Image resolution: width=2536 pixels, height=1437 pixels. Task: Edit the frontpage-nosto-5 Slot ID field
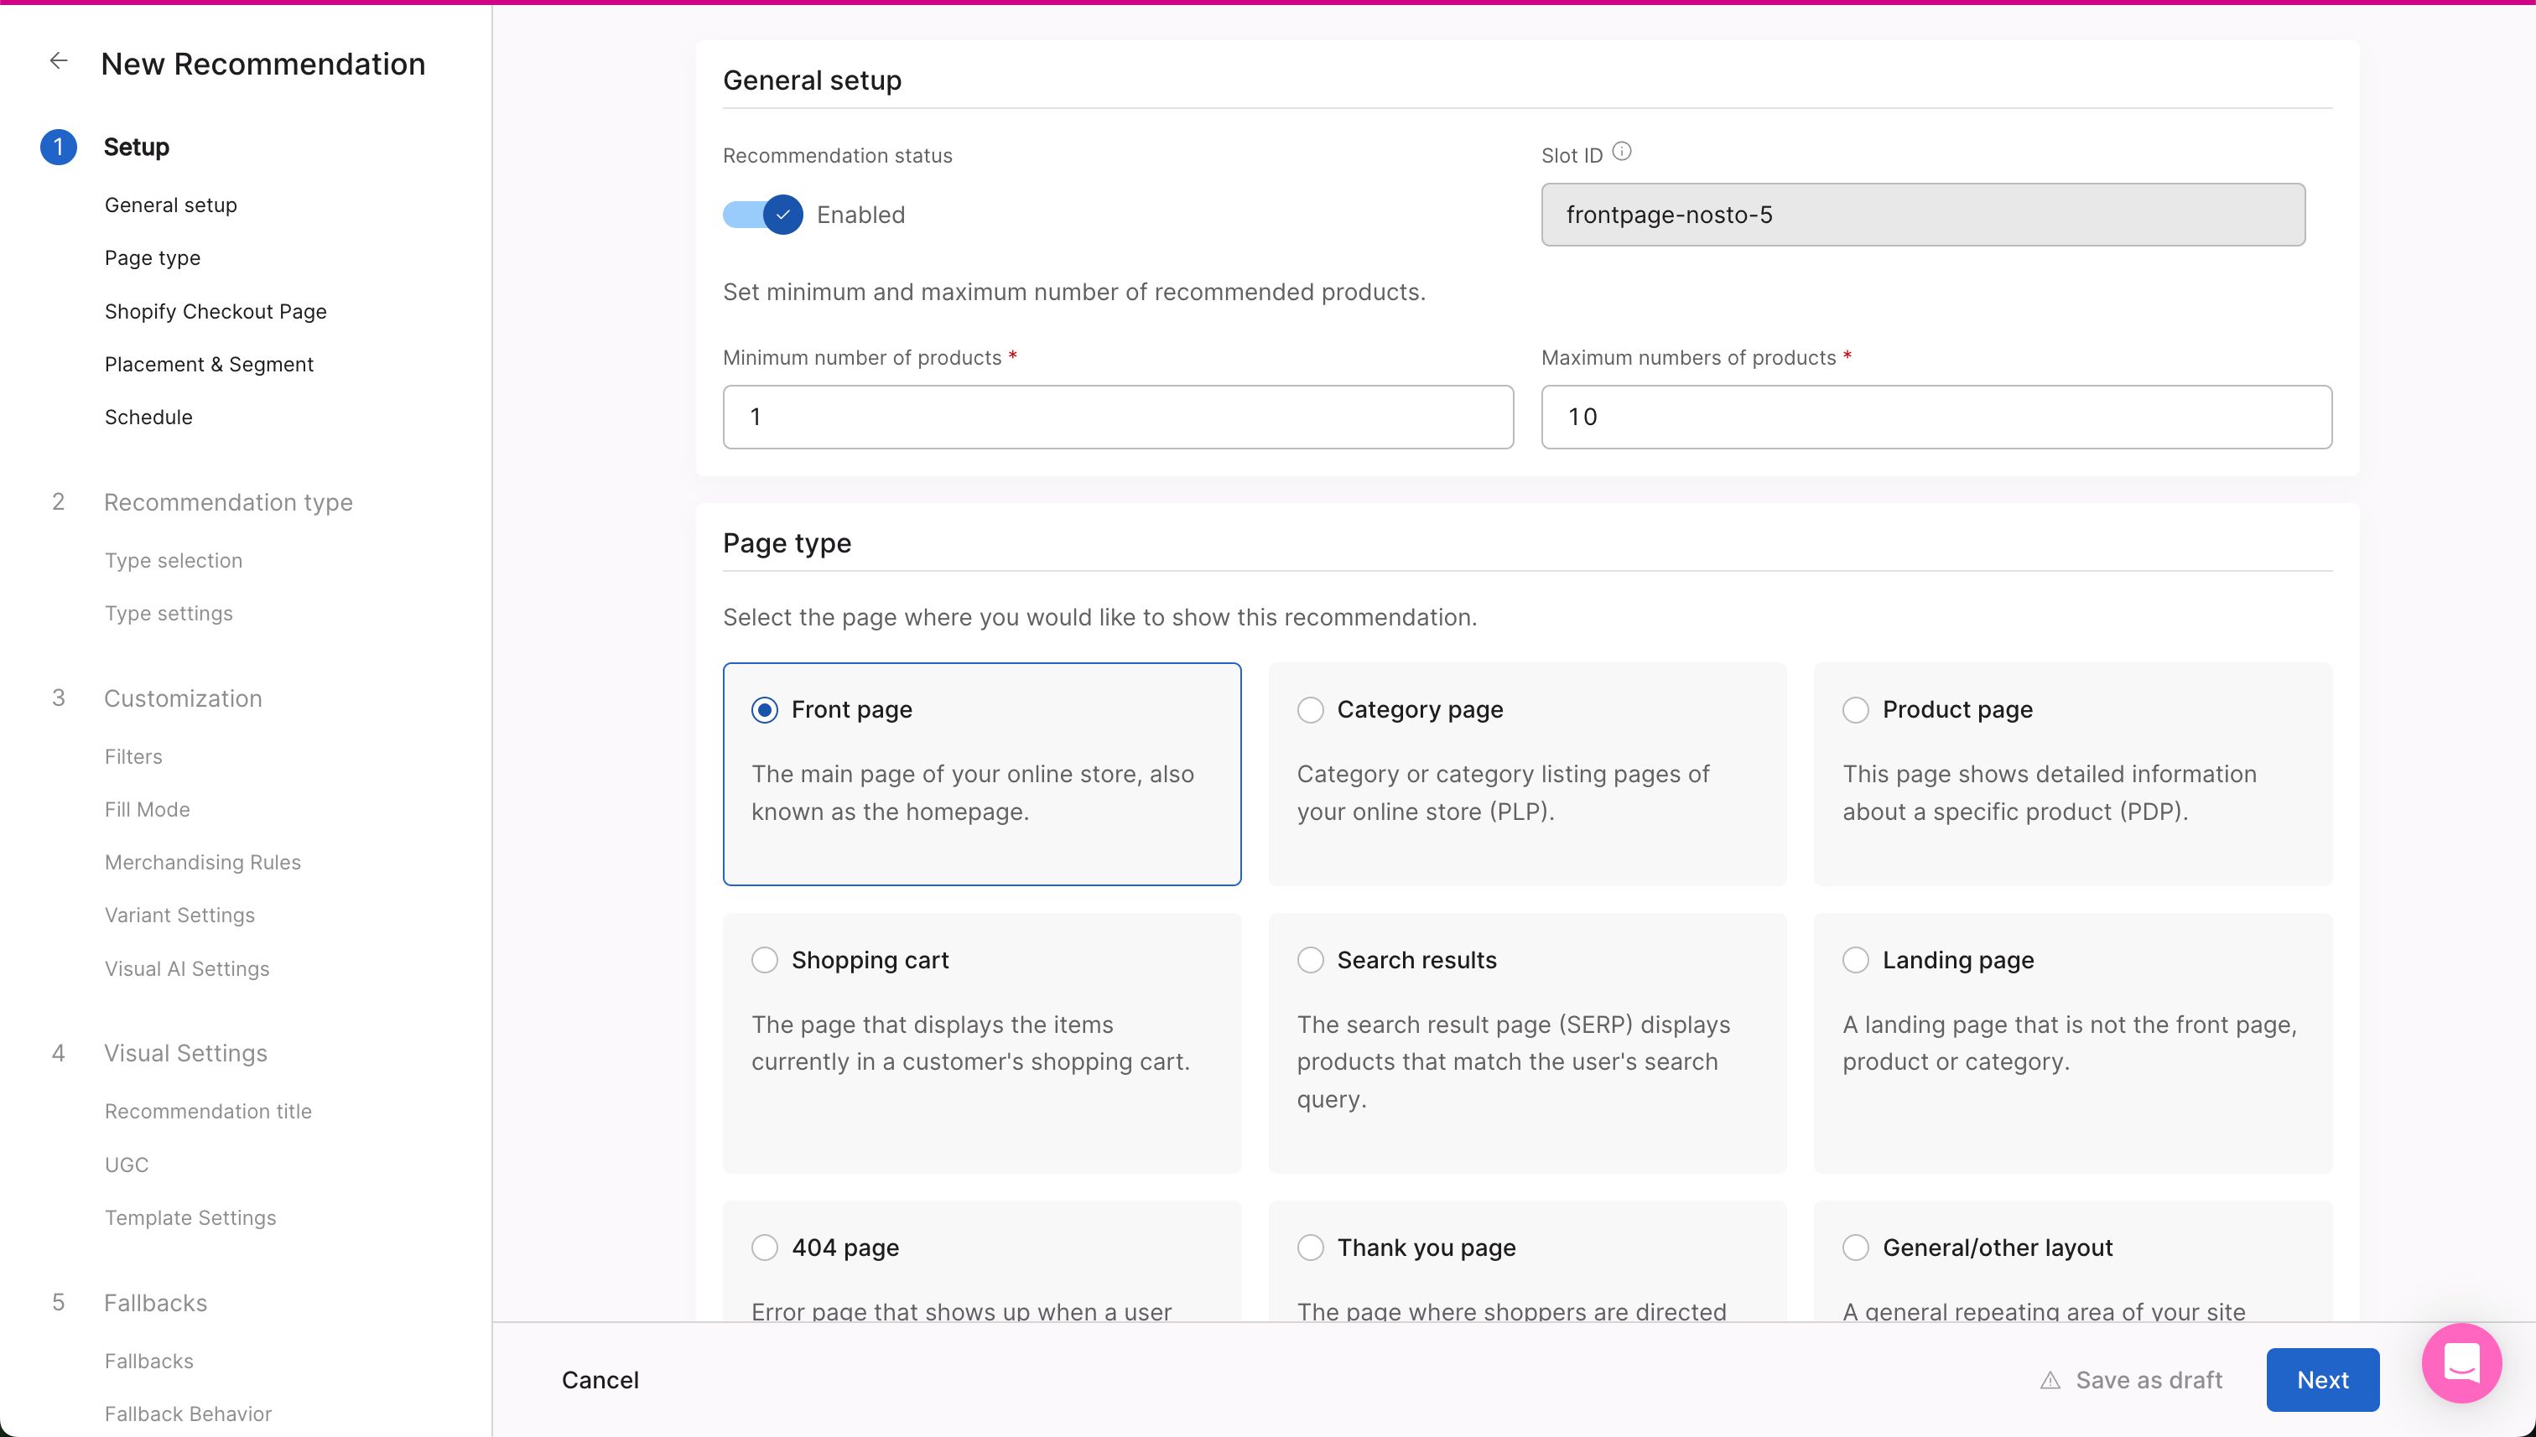[x=1921, y=214]
